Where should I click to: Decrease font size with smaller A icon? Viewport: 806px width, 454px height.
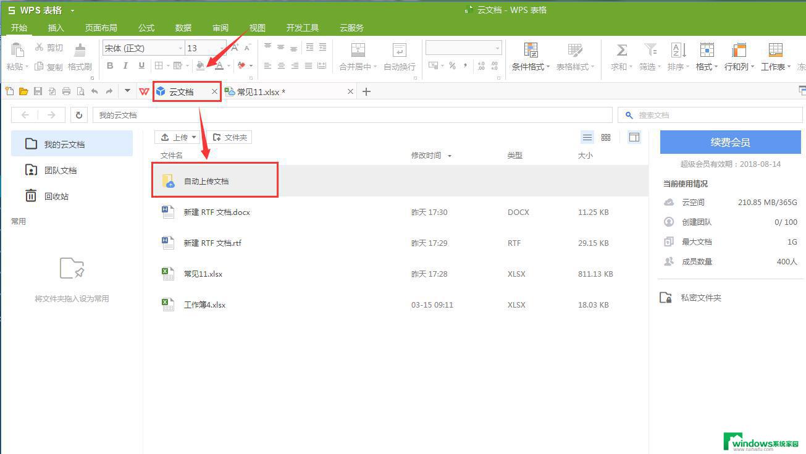coord(247,48)
